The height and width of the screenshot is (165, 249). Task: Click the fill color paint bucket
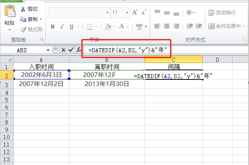click(x=108, y=27)
